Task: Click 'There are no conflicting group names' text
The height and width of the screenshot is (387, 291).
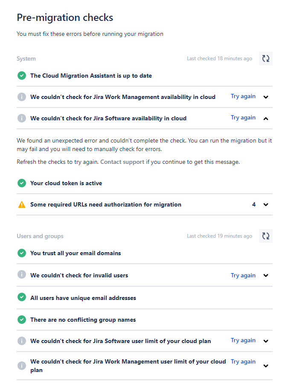Action: [83, 320]
